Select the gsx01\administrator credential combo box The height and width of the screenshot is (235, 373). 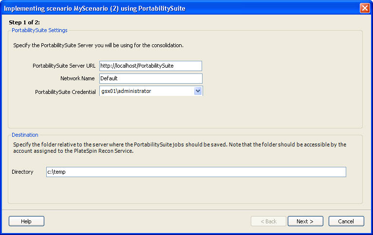point(146,91)
